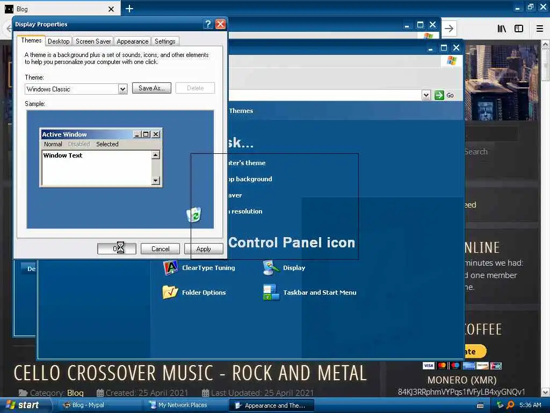Toggle the browser sidebar icon
The image size is (550, 413).
pyautogui.click(x=519, y=29)
